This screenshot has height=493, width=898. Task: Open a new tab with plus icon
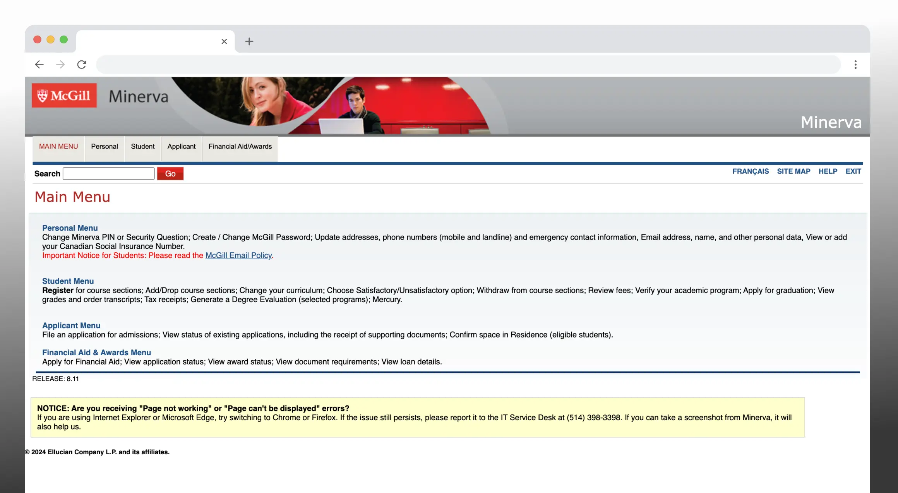249,41
